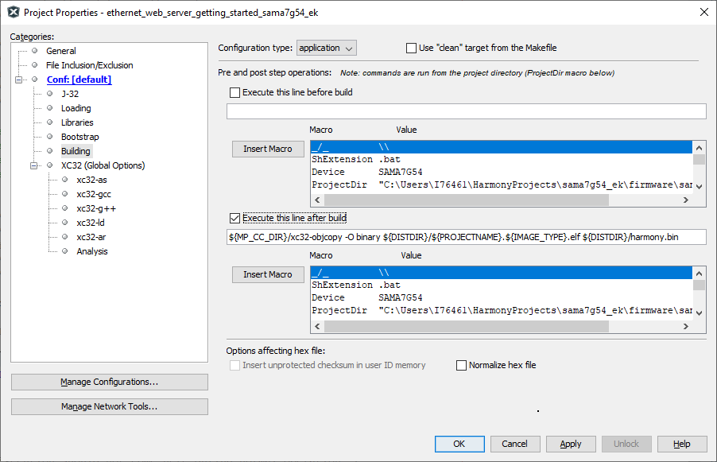Open Help for project properties
Image resolution: width=717 pixels, height=462 pixels.
pyautogui.click(x=682, y=445)
